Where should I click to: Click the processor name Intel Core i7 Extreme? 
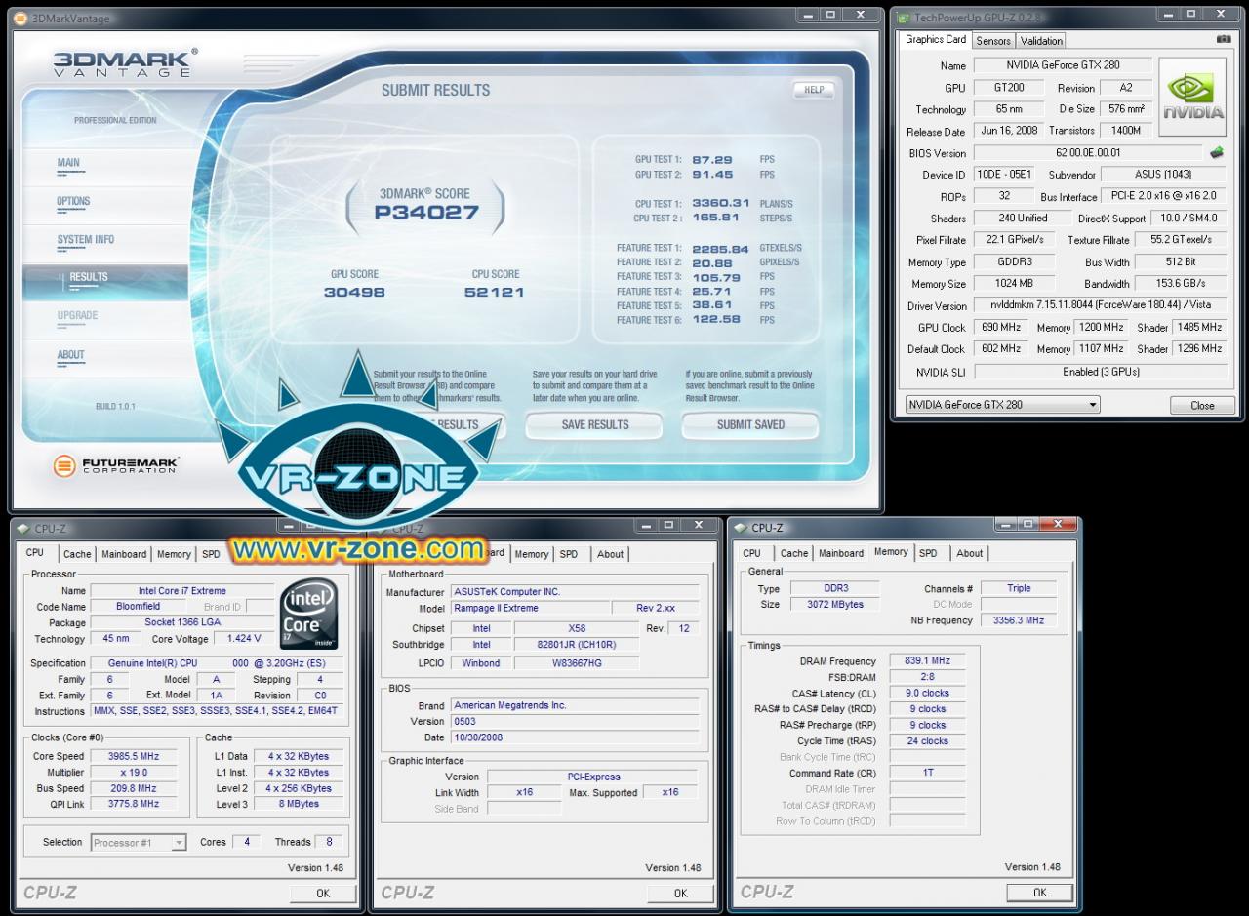(182, 591)
